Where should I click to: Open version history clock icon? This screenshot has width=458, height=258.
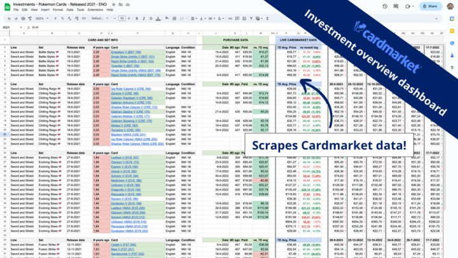(385, 6)
